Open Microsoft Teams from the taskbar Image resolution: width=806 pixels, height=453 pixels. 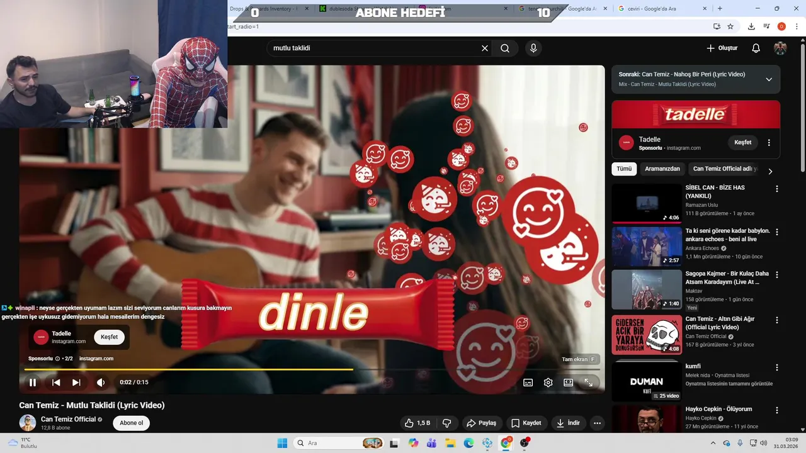[431, 443]
